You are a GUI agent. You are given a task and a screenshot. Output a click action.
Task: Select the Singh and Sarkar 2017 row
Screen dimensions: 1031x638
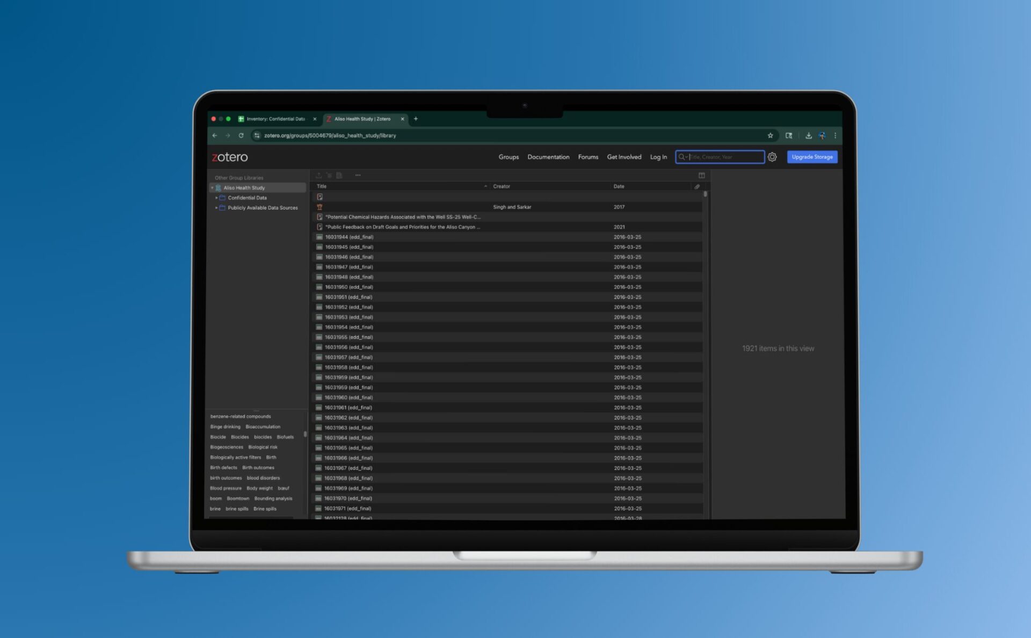507,207
